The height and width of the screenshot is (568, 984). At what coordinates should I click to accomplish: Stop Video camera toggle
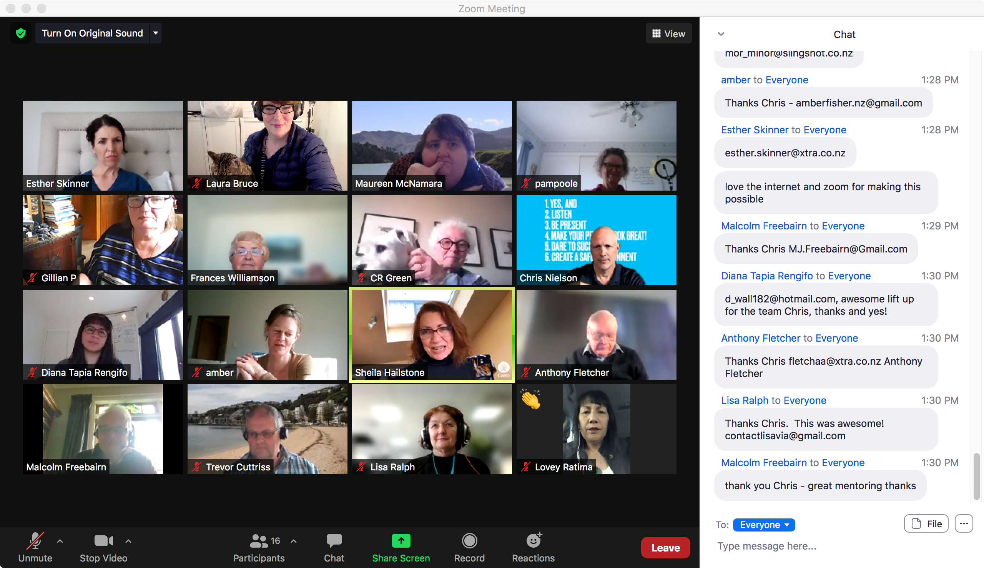click(103, 541)
